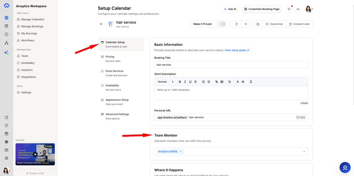Click the duplicate calendar icon
The width and height of the screenshot is (354, 176).
tap(258, 24)
